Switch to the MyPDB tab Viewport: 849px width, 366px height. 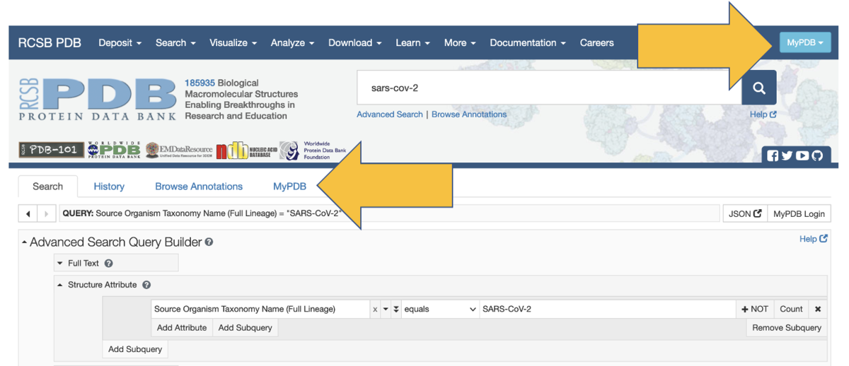(290, 187)
